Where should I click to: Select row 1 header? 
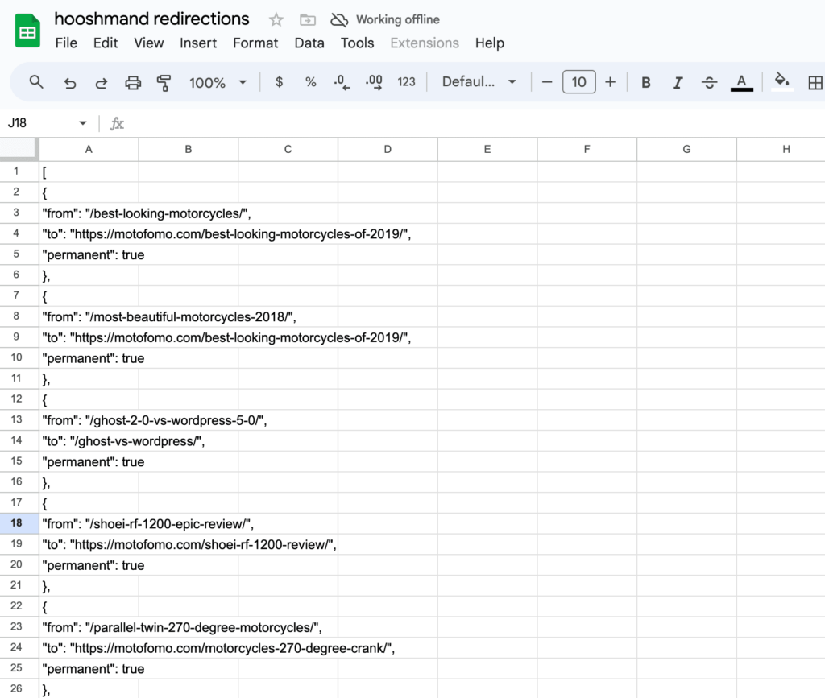[x=19, y=171]
